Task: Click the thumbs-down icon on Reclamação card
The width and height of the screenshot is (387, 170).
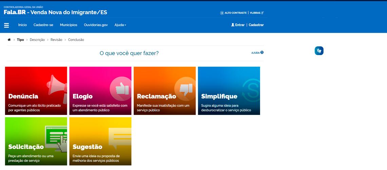Action: 185,88
